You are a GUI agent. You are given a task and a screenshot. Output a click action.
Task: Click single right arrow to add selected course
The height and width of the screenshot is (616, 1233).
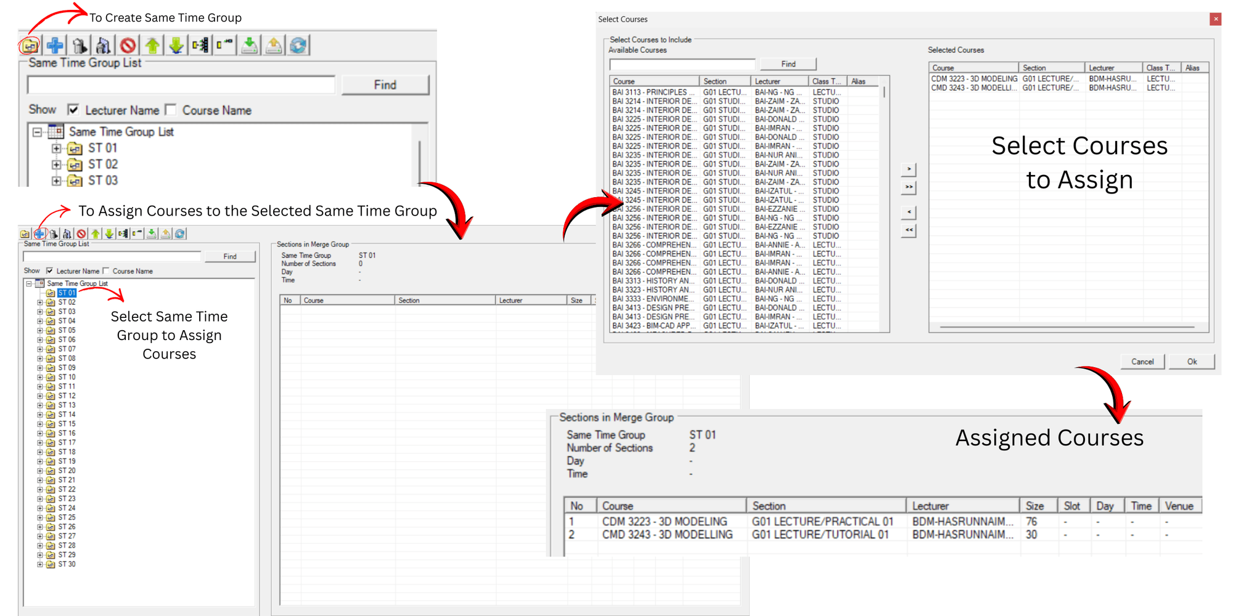click(909, 169)
